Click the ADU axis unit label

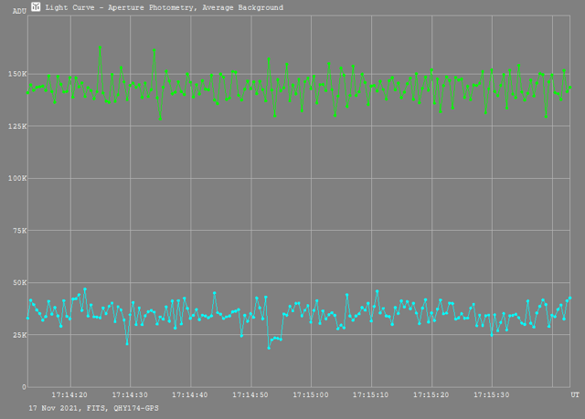pos(19,11)
